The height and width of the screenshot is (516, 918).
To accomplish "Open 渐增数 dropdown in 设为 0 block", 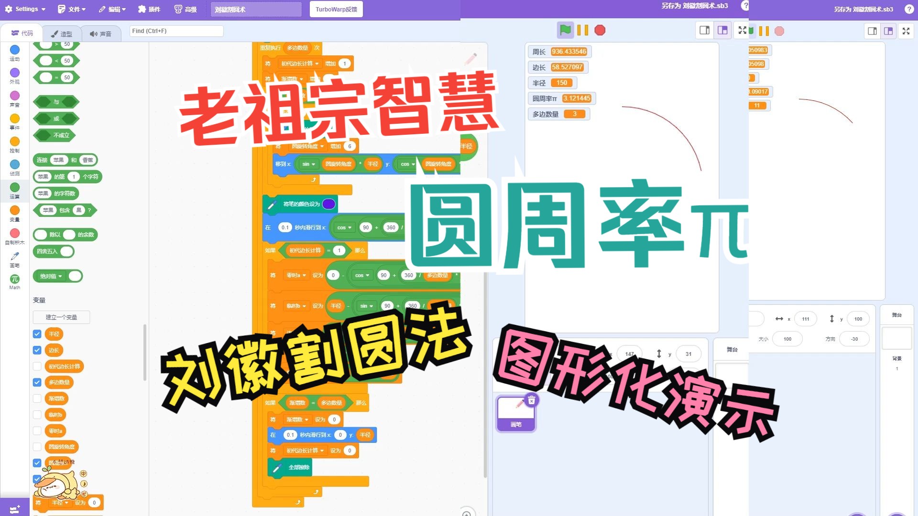I will point(296,419).
